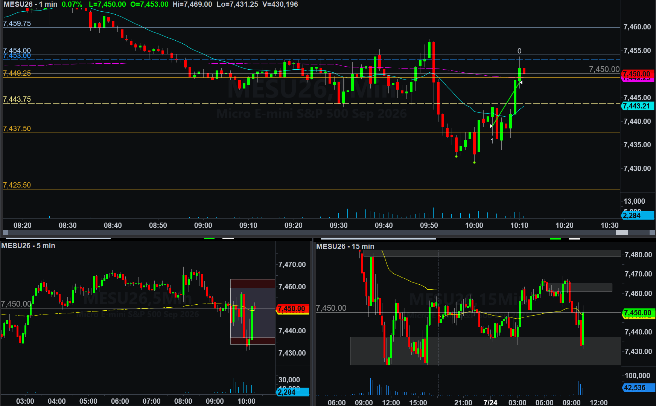Select the 7,459.75 horizontal line label

(17, 23)
